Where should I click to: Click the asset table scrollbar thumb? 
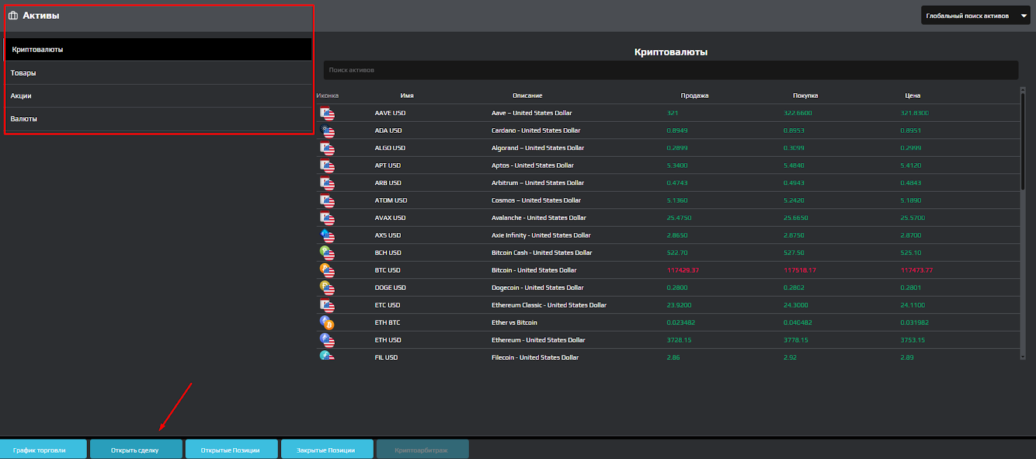[1023, 141]
